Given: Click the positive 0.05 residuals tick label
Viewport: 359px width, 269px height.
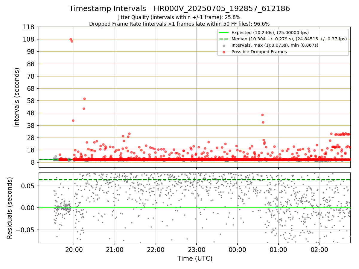Looking at the screenshot, I should (x=28, y=186).
